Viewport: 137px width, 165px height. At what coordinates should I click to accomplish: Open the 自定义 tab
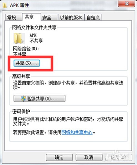pyautogui.click(x=93, y=17)
